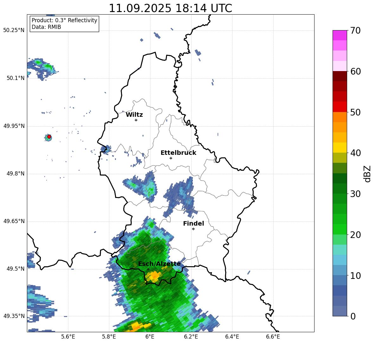Viewport: 375px width, 343px height.
Task: Click the 6.4°E longitude label
Action: click(x=232, y=337)
